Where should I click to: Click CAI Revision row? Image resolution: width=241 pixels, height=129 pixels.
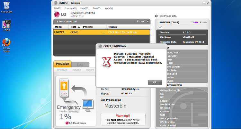(x=167, y=122)
